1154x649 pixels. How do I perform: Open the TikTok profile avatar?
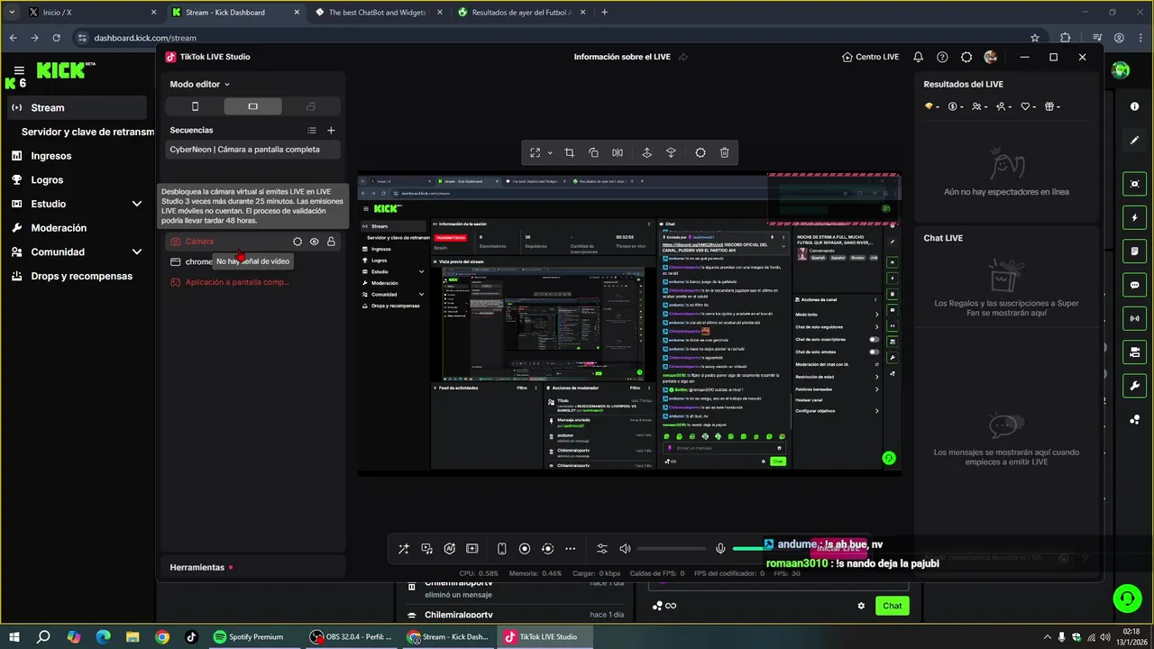click(991, 57)
